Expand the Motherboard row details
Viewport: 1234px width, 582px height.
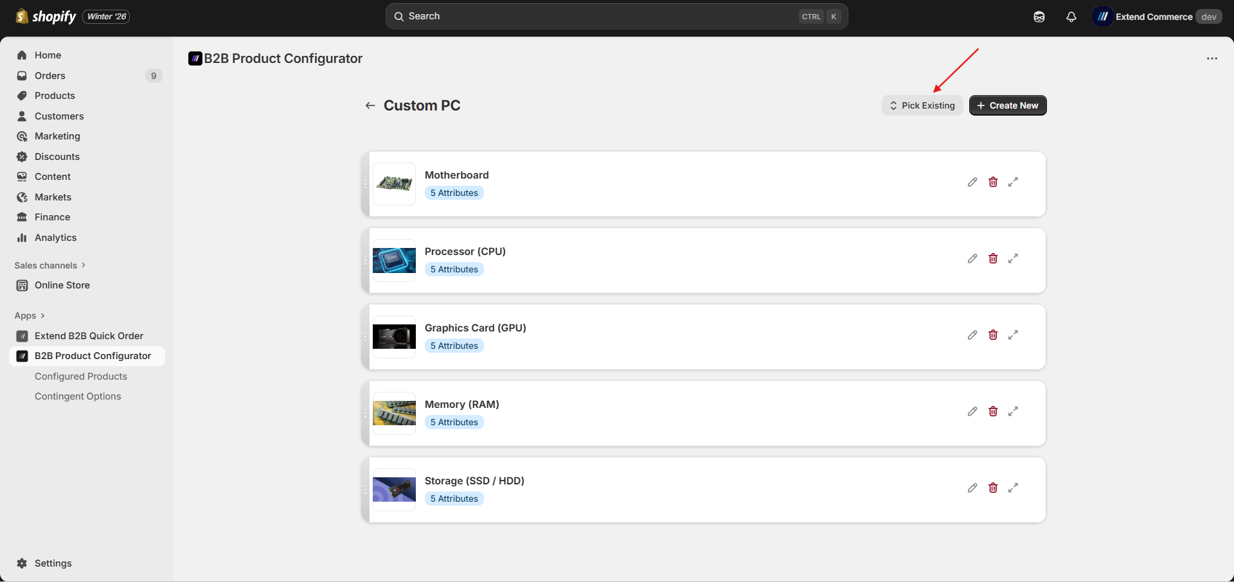pyautogui.click(x=1013, y=182)
